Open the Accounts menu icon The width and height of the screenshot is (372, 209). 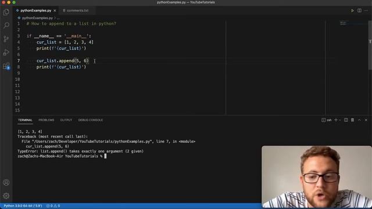tap(6, 182)
